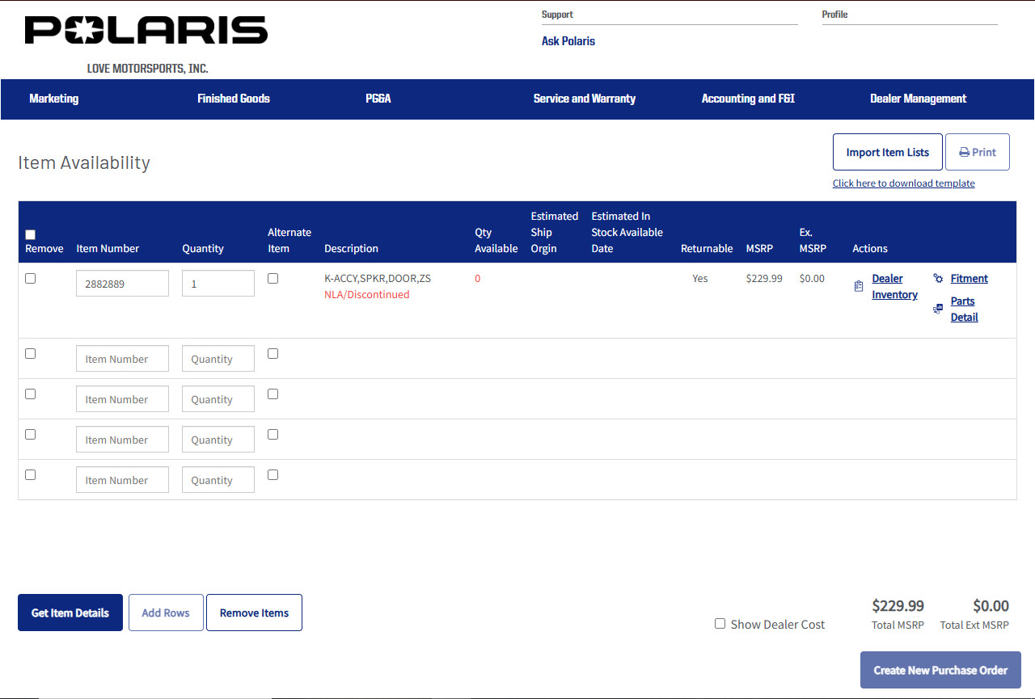Check the Remove box for item 2882889

point(30,277)
